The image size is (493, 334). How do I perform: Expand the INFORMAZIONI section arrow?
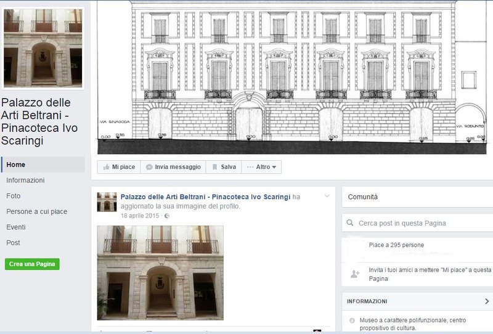click(x=487, y=301)
